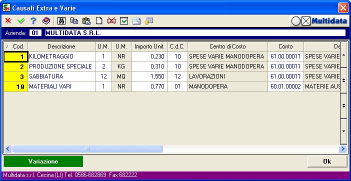This screenshot has height=181, width=351.
Task: Click the database table icon
Action: click(149, 21)
